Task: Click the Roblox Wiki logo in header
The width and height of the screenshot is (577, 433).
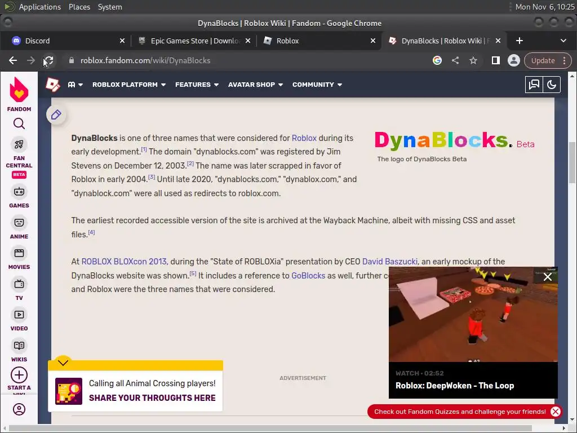Action: click(x=52, y=85)
